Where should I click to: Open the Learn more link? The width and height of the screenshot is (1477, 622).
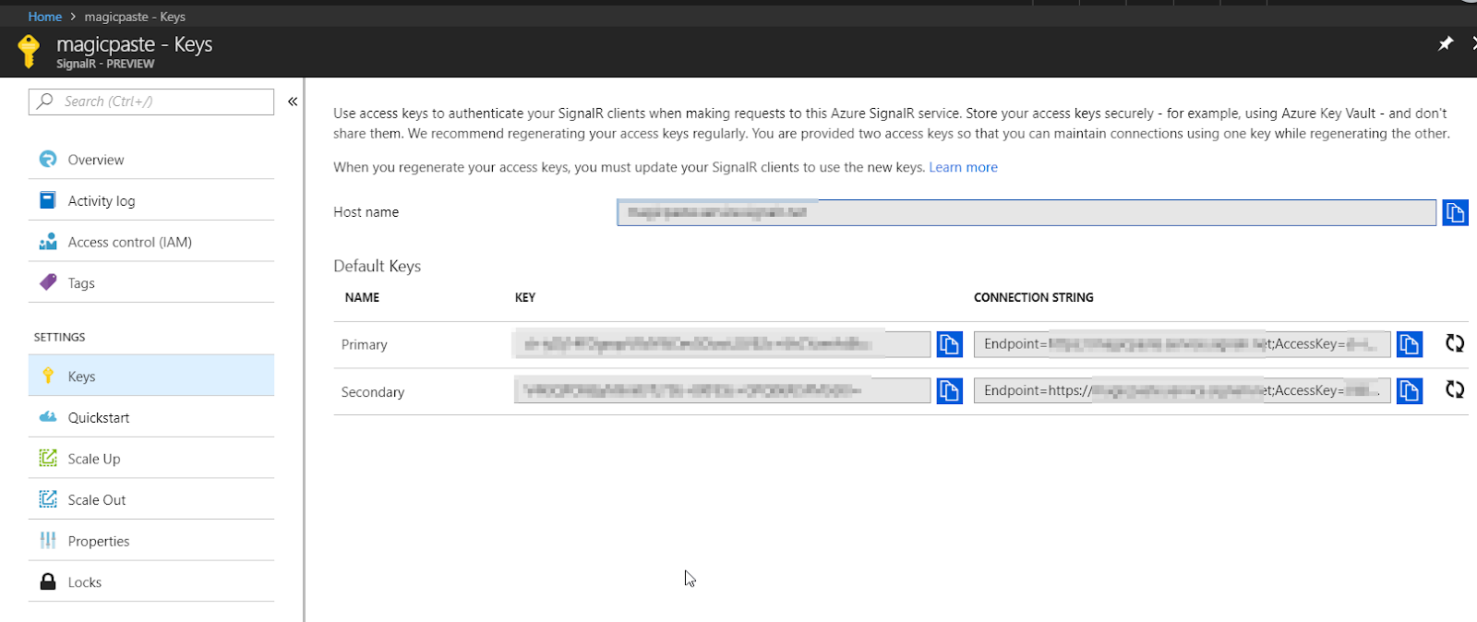[x=963, y=167]
